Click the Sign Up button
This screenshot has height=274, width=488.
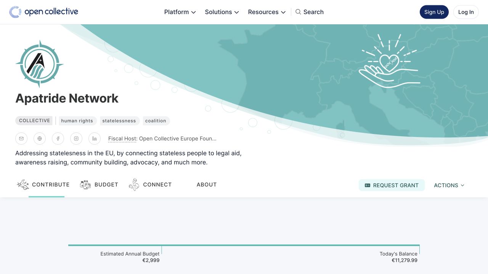434,12
